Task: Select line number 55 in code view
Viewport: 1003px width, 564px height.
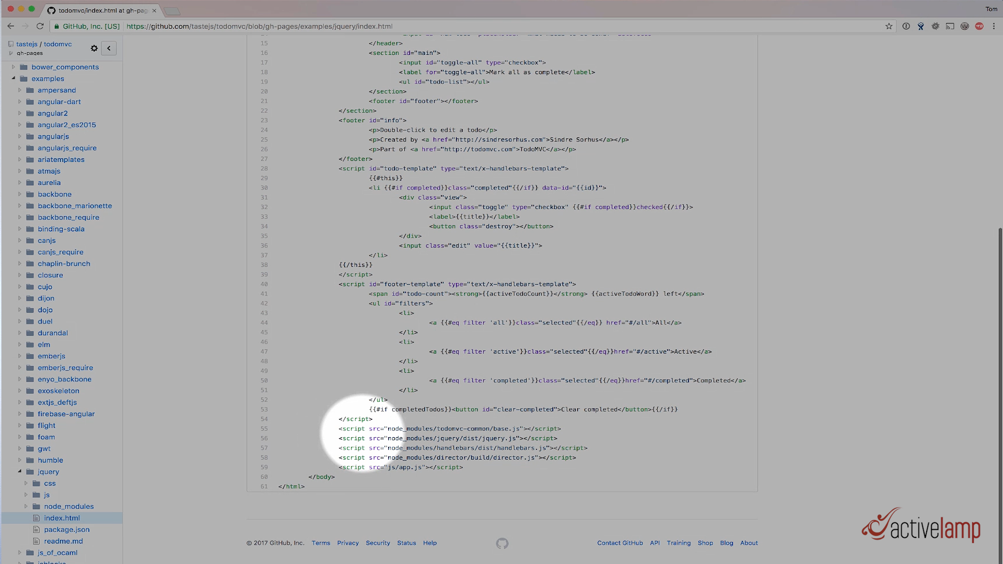Action: click(x=264, y=429)
